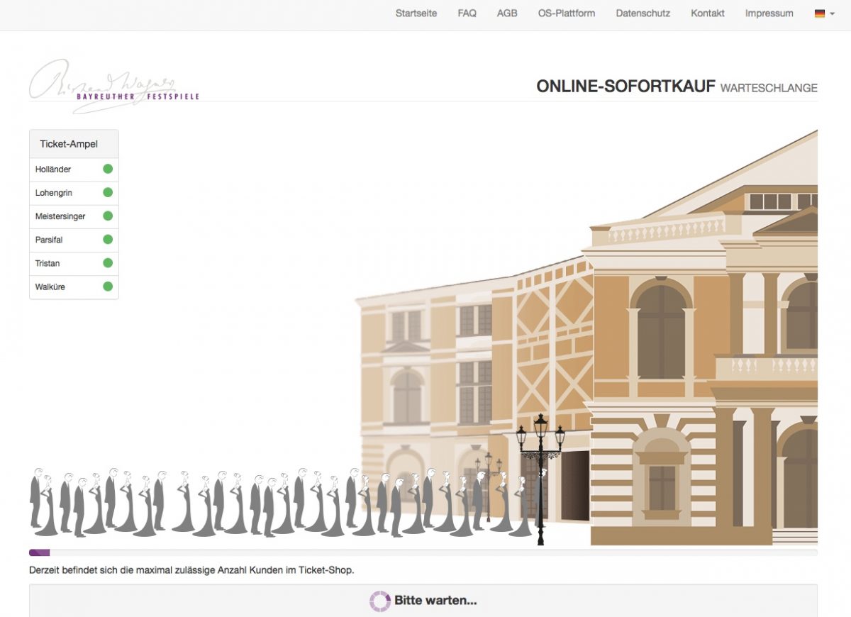This screenshot has width=851, height=617.
Task: Select the Holländer row label
Action: (x=53, y=169)
